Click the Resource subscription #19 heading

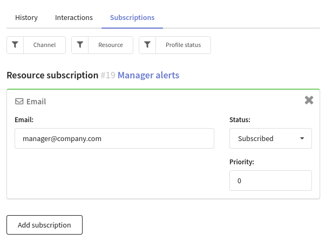tap(61, 75)
